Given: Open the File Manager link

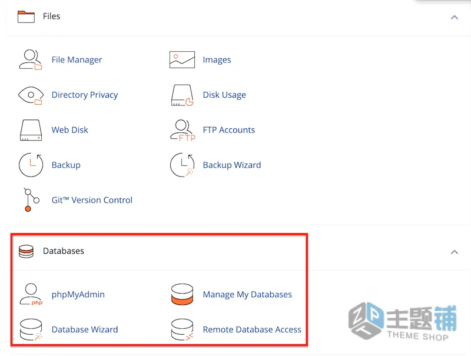Looking at the screenshot, I should (77, 60).
